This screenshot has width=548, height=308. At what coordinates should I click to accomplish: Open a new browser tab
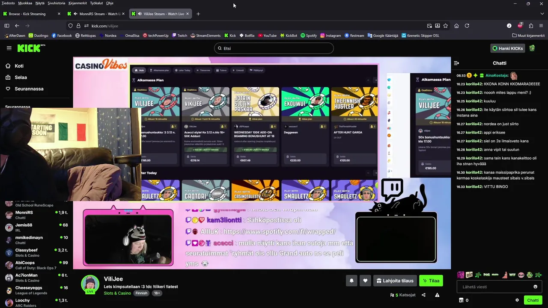198,14
